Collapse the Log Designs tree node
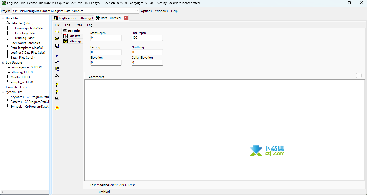The image size is (367, 195). pyautogui.click(x=3, y=63)
